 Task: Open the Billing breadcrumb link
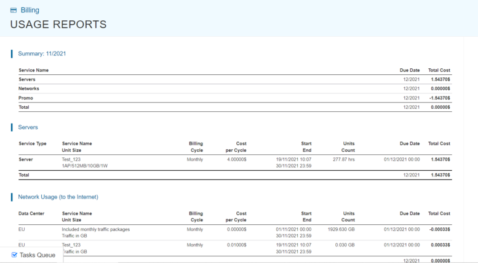click(x=30, y=10)
